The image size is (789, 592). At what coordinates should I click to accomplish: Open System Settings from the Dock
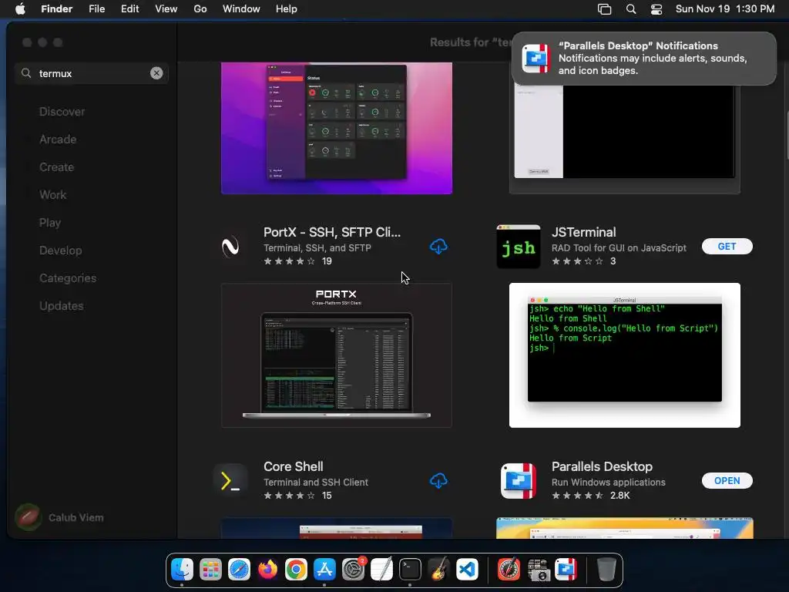(x=353, y=570)
